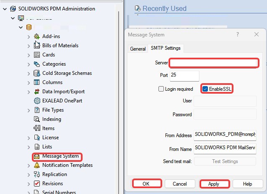Viewport: 267px width, 194px height.
Task: Expand the License node
Action: pyautogui.click(x=29, y=138)
